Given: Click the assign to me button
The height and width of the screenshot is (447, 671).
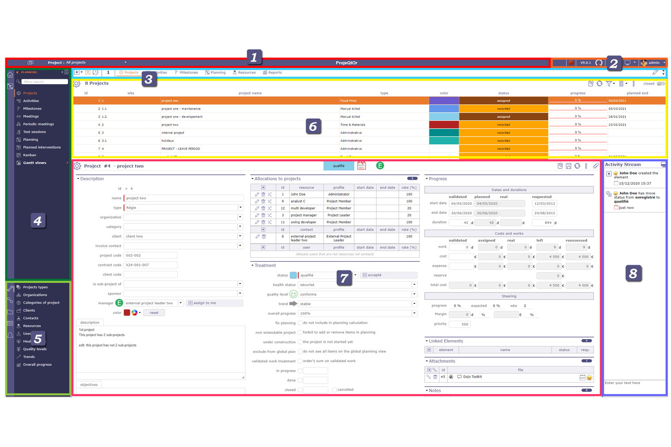Looking at the screenshot, I should (x=214, y=303).
